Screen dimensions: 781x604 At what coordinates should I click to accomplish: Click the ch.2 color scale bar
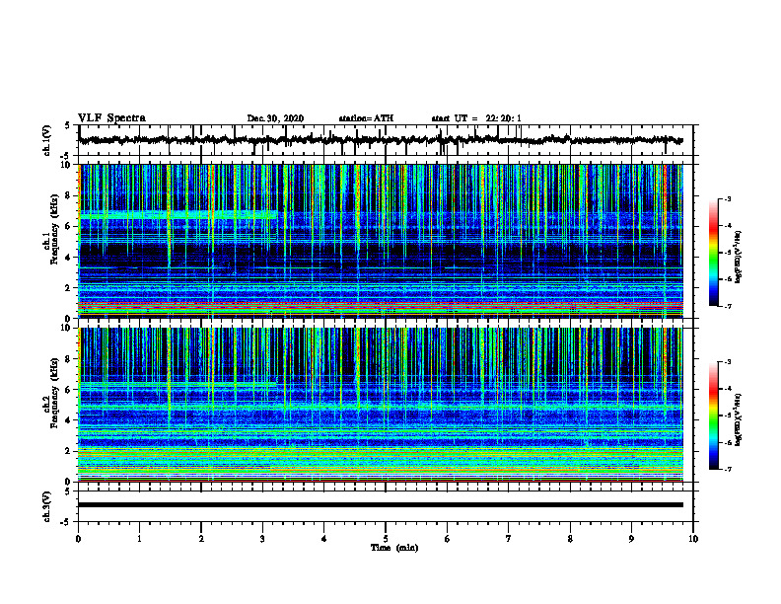(x=714, y=415)
